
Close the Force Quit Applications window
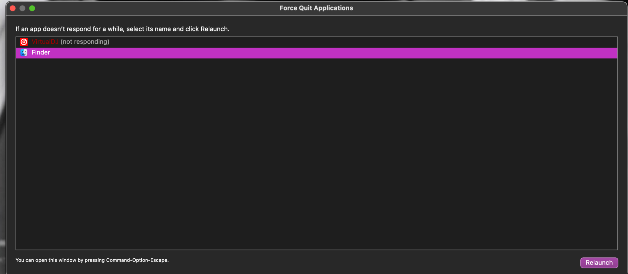13,8
